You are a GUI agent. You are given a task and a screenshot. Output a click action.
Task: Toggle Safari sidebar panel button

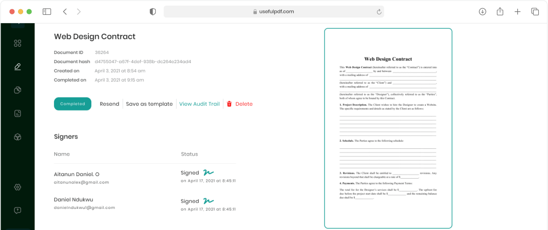click(47, 11)
